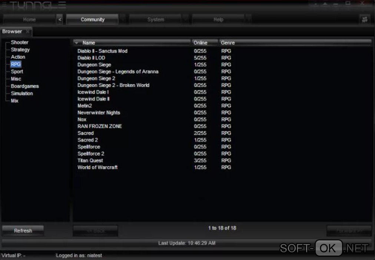Viewport: 375px width, 260px height.
Task: Open the Community menu
Action: [x=92, y=19]
